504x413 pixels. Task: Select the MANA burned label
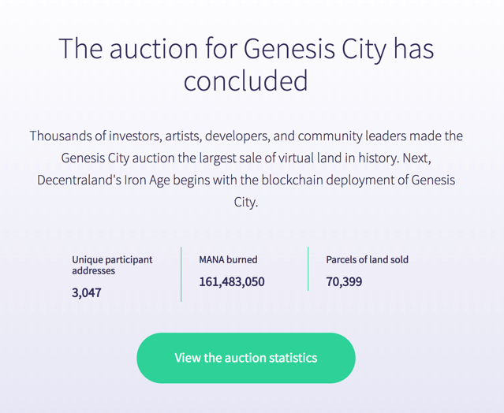click(228, 259)
